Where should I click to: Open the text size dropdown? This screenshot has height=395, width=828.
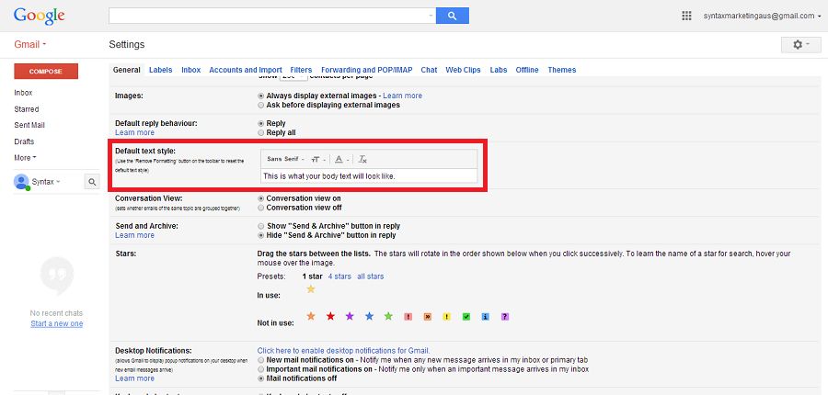[318, 159]
